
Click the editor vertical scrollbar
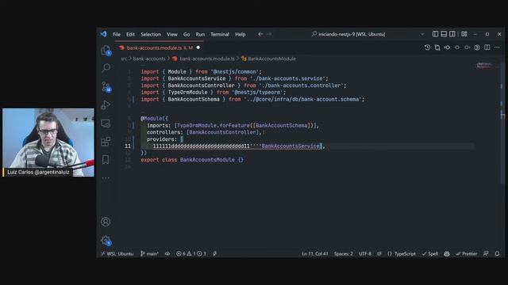pyautogui.click(x=502, y=123)
